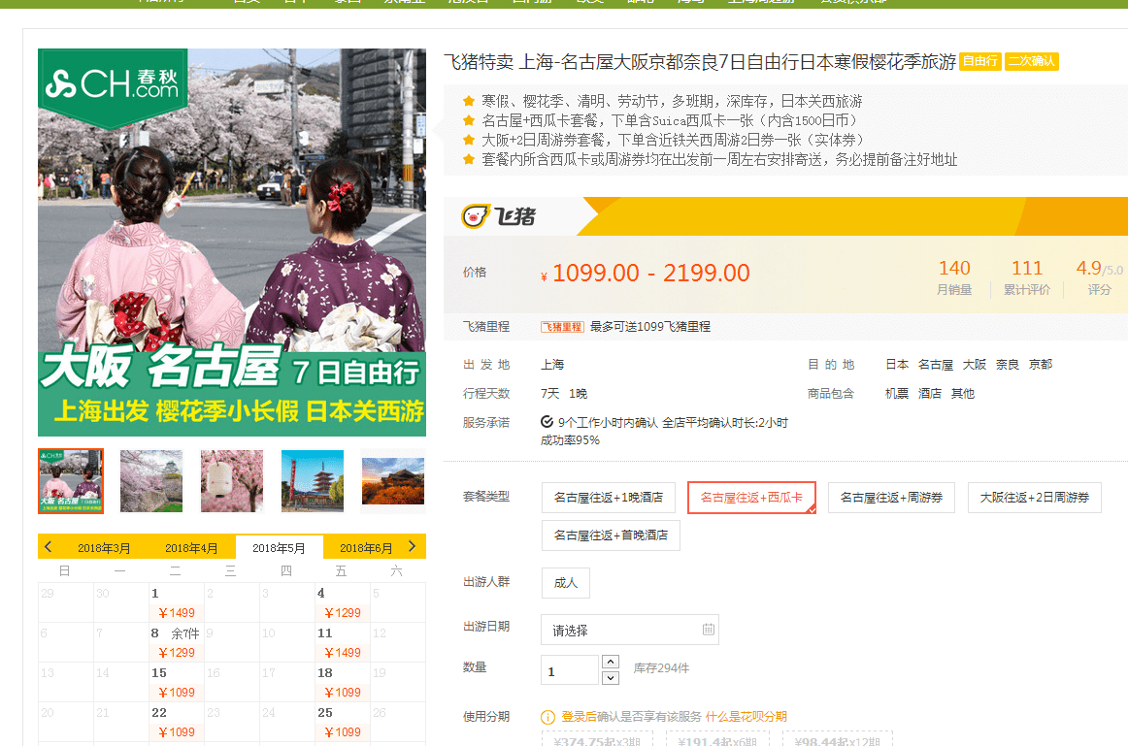Show the white lantern blossom thumbnail
Image resolution: width=1128 pixels, height=746 pixels.
pyautogui.click(x=232, y=481)
